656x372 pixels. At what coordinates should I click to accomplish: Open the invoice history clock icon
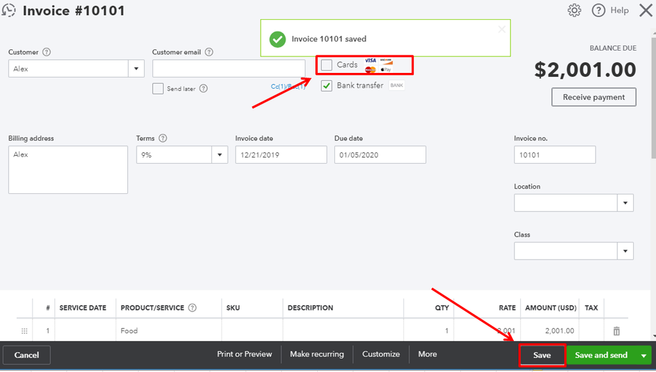point(9,10)
